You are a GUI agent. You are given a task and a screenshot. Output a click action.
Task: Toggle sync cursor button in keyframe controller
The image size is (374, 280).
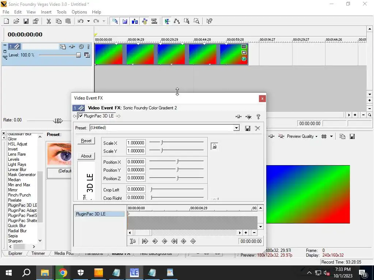point(133,241)
